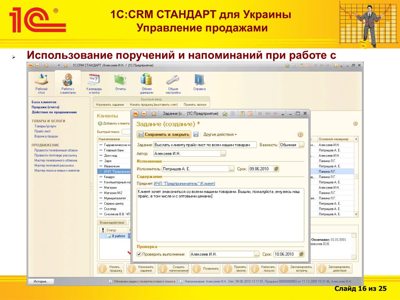Open the Другие действия dropdown menu
Image resolution: width=400 pixels, height=300 pixels.
click(x=220, y=134)
